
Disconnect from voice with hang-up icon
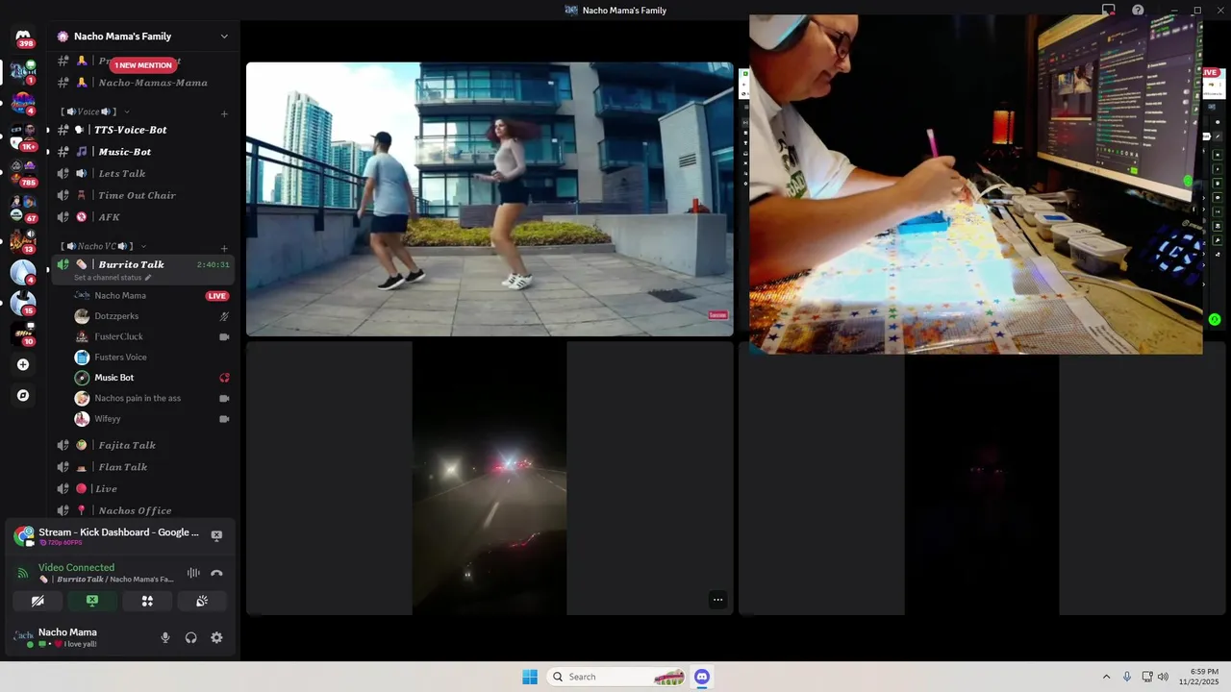coord(216,573)
